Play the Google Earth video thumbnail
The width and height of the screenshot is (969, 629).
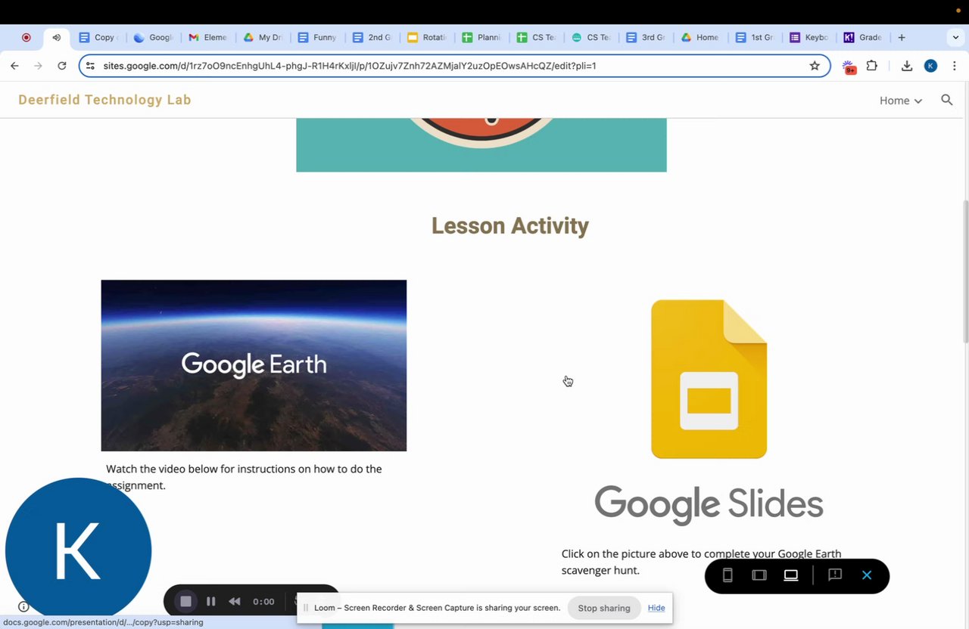(x=254, y=365)
